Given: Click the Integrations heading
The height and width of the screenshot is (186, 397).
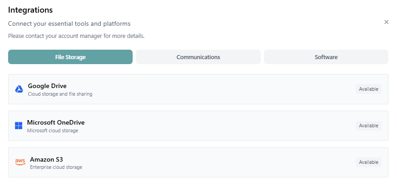Looking at the screenshot, I should [x=30, y=10].
